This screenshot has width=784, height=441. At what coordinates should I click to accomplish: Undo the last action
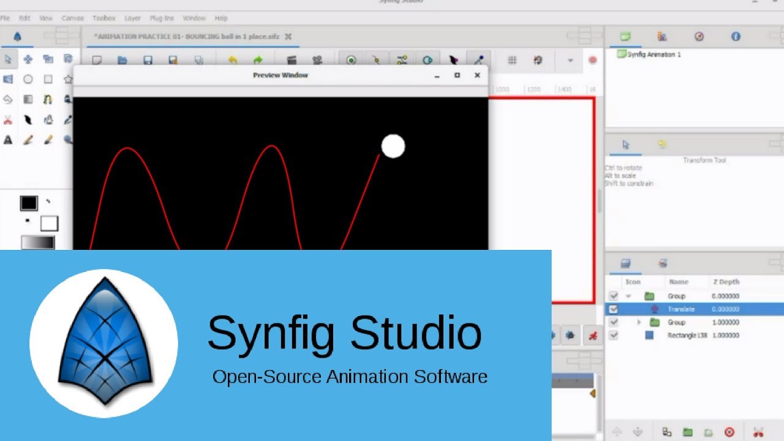(233, 60)
